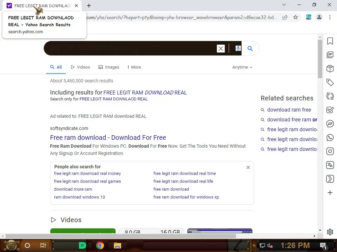The width and height of the screenshot is (337, 252).
Task: Click the browser address bar URL
Action: [x=182, y=17]
